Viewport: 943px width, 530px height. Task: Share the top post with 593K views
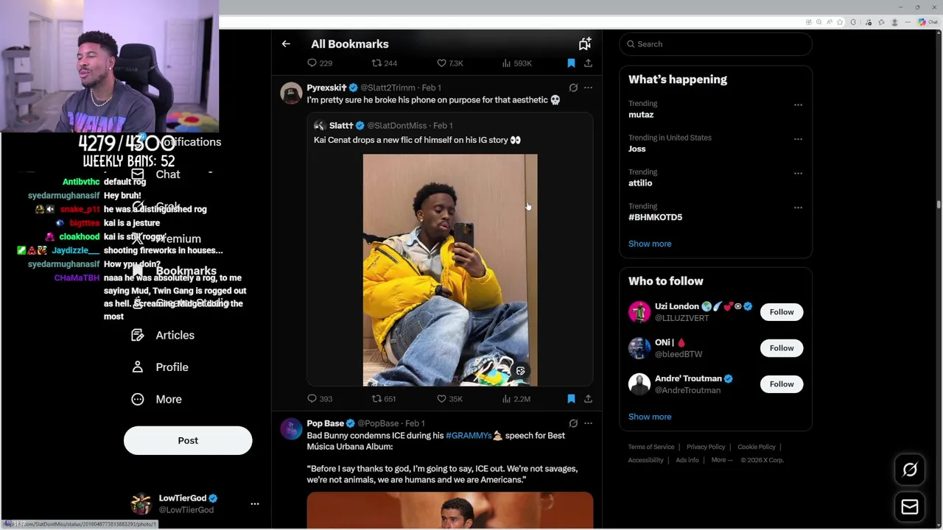point(588,63)
